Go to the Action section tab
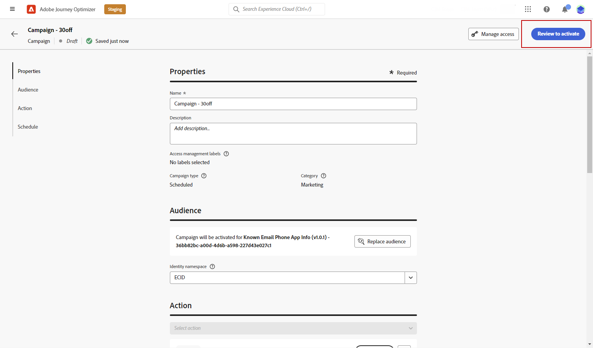This screenshot has width=593, height=348. coord(25,108)
